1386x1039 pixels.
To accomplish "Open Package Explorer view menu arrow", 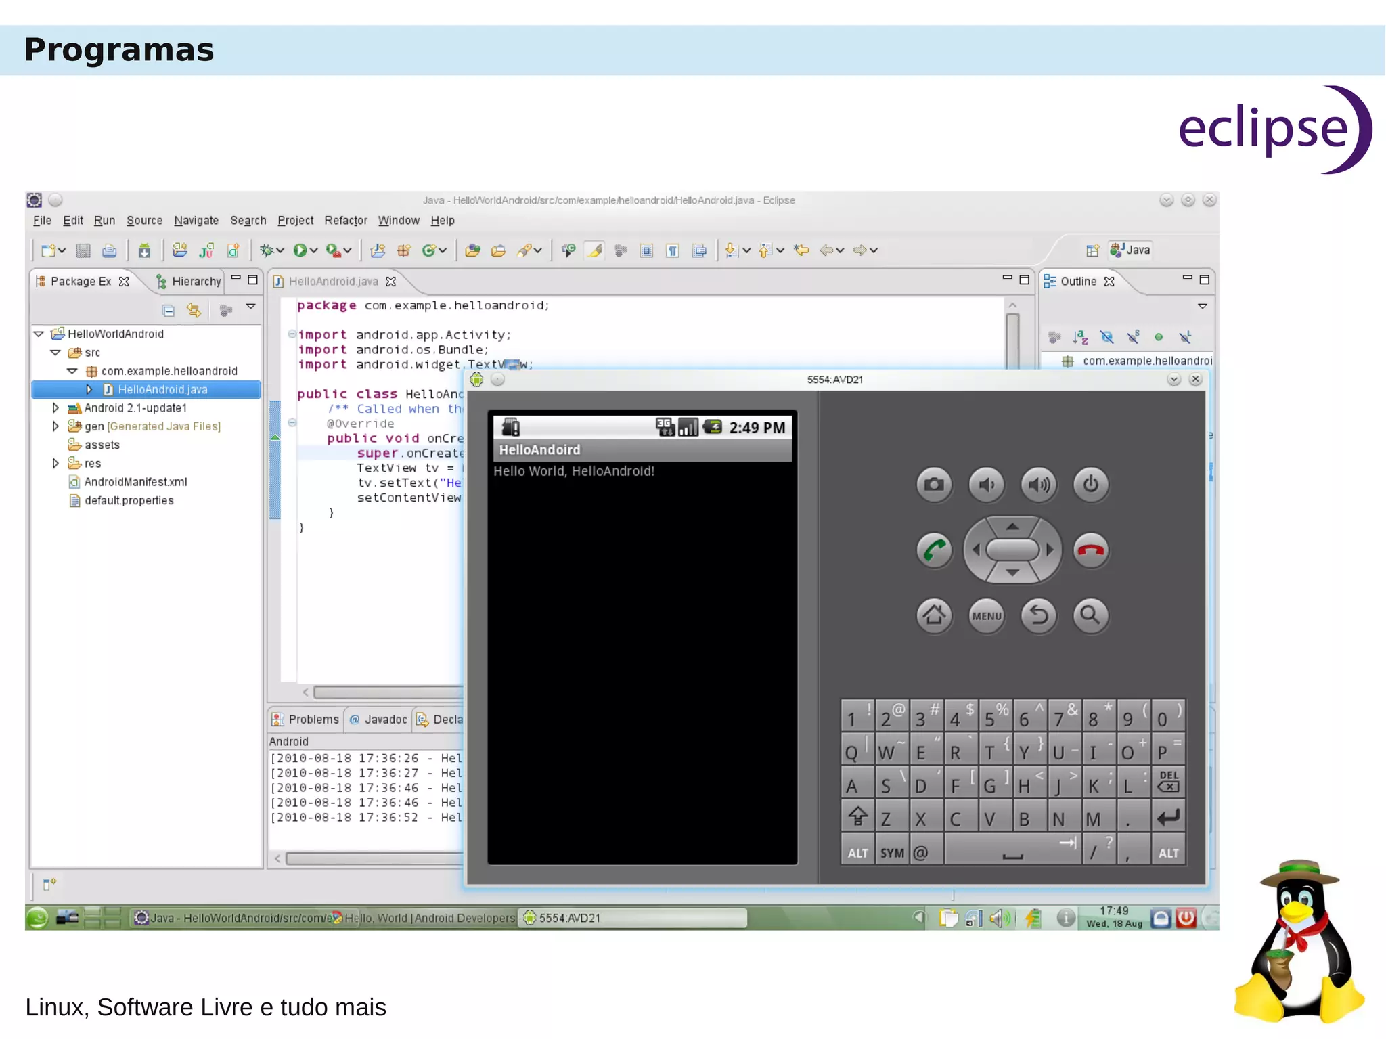I will click(x=251, y=307).
